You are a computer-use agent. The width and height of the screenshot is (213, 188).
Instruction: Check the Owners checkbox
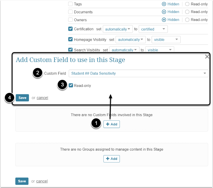tap(70, 20)
